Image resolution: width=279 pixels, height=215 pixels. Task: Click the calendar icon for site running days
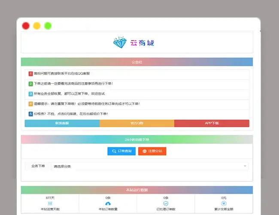tap(50, 203)
